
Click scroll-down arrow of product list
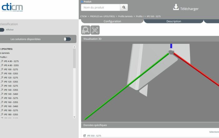(74, 117)
